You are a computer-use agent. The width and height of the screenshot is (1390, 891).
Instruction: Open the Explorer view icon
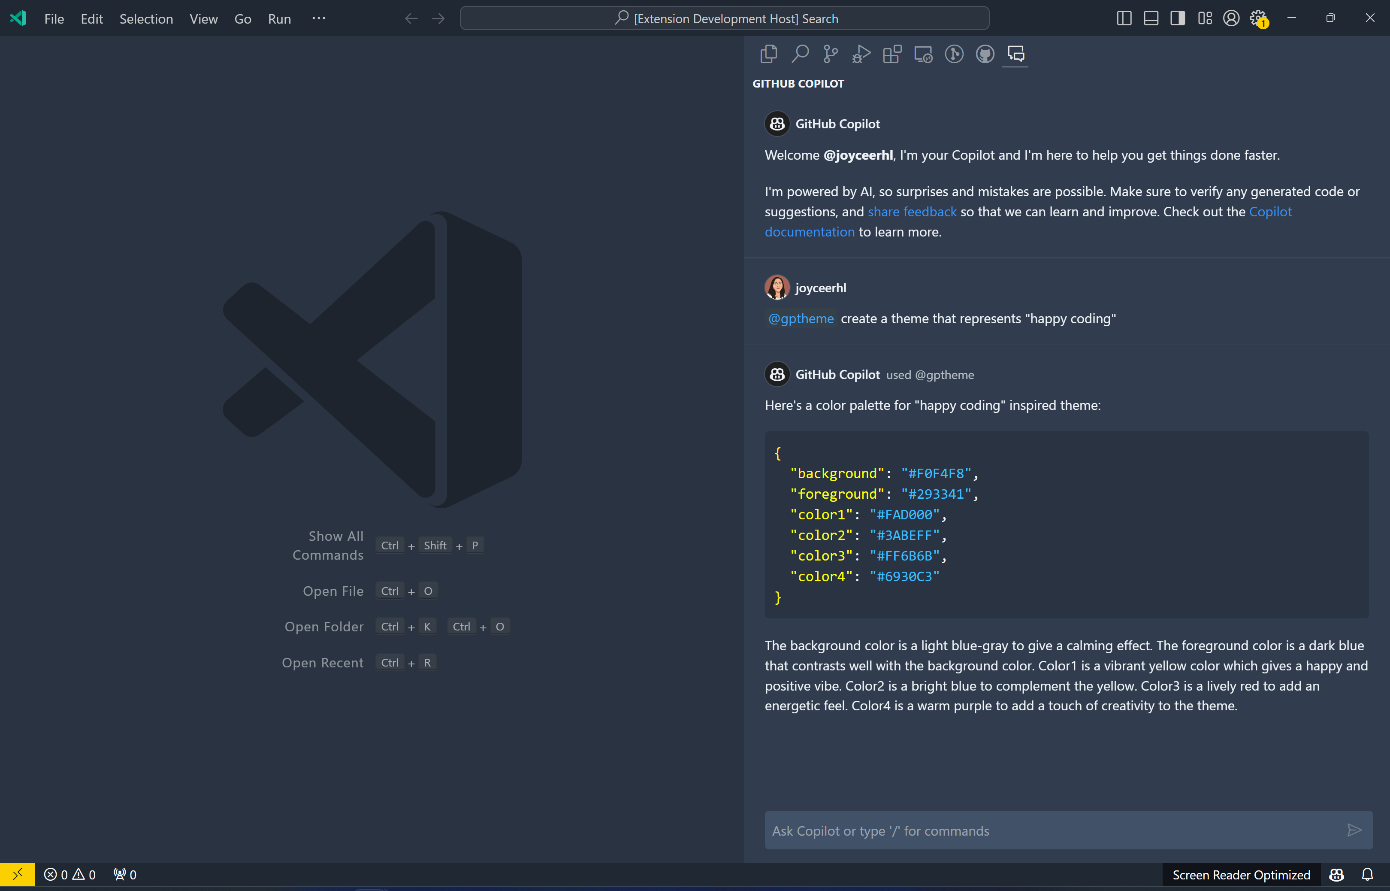tap(768, 54)
